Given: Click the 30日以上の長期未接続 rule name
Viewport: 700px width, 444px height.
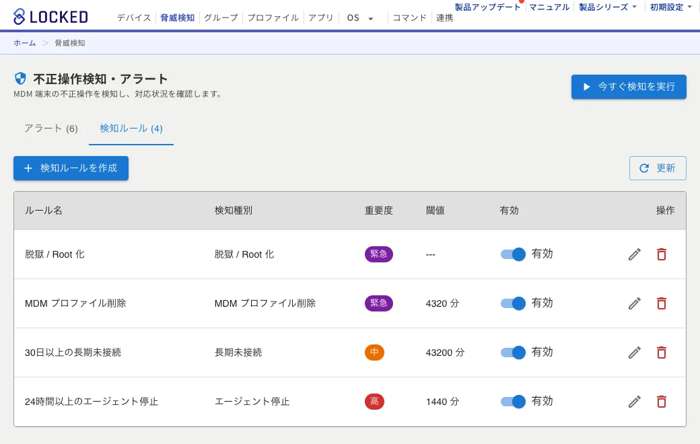Looking at the screenshot, I should click(73, 353).
